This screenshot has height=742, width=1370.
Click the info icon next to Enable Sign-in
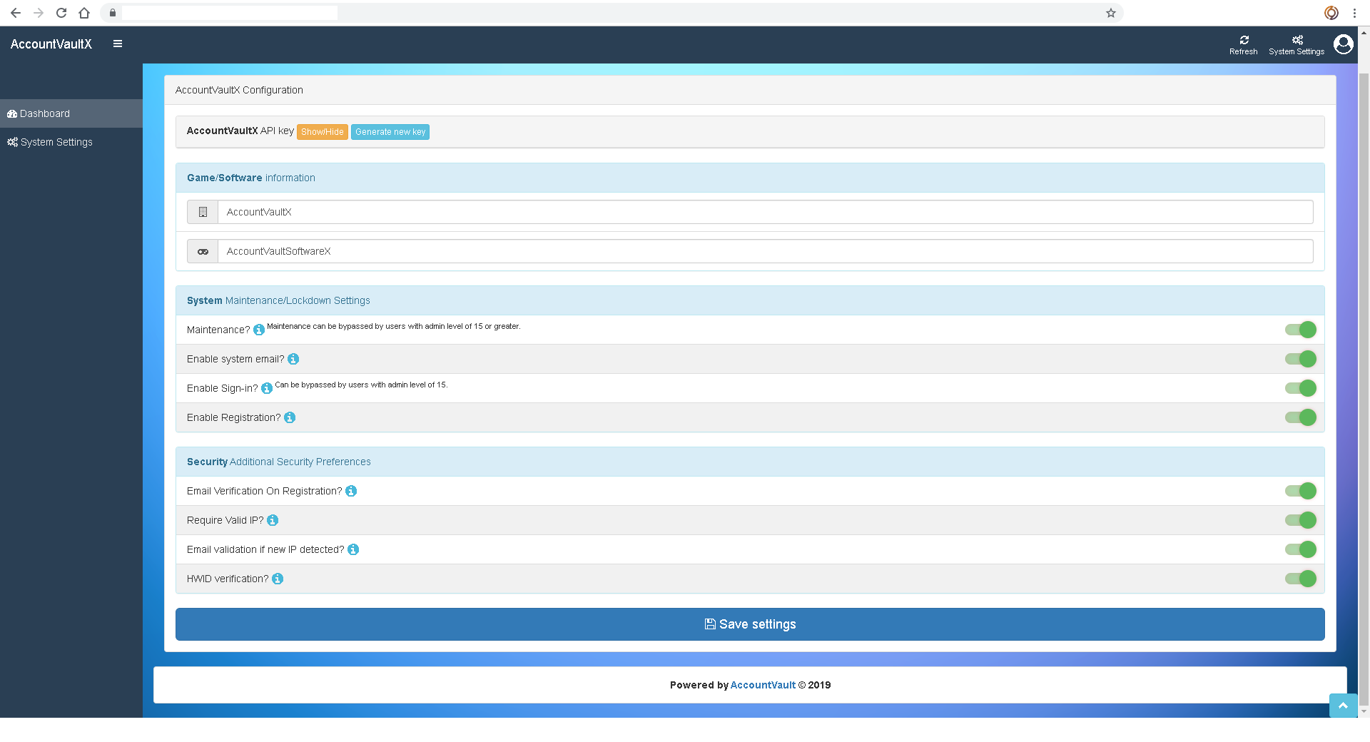(267, 388)
